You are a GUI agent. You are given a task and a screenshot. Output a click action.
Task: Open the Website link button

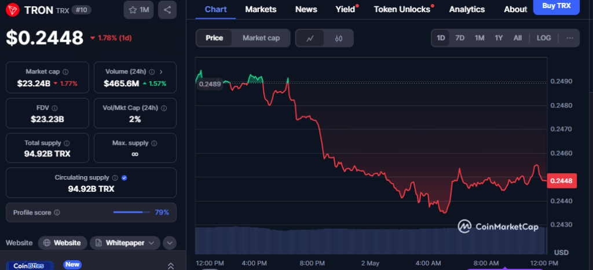coord(63,243)
